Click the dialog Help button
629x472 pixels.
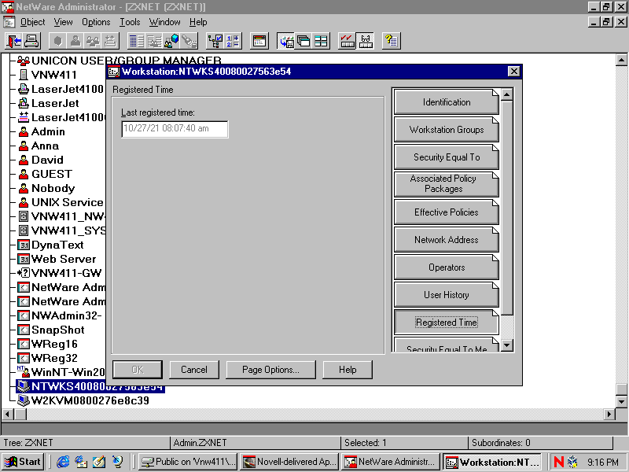pyautogui.click(x=348, y=370)
